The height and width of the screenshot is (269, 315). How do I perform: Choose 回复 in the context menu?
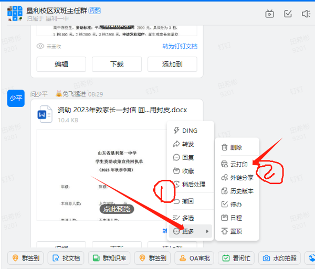(190, 157)
